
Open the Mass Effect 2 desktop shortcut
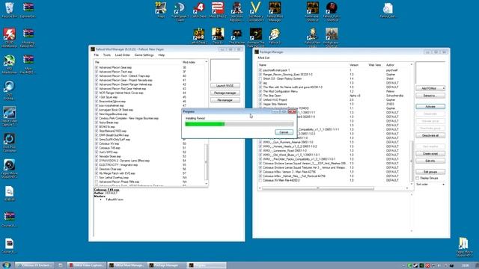point(218,10)
